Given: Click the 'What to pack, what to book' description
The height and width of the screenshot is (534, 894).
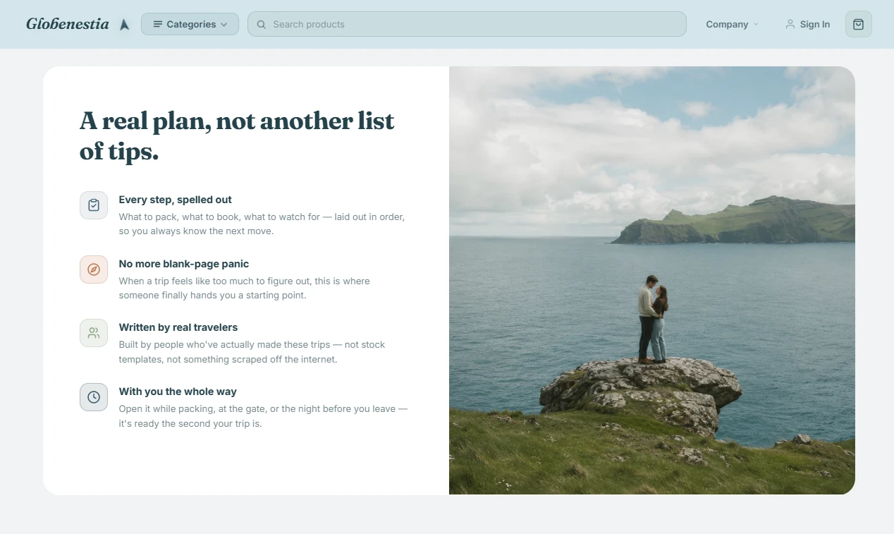Looking at the screenshot, I should 262,224.
